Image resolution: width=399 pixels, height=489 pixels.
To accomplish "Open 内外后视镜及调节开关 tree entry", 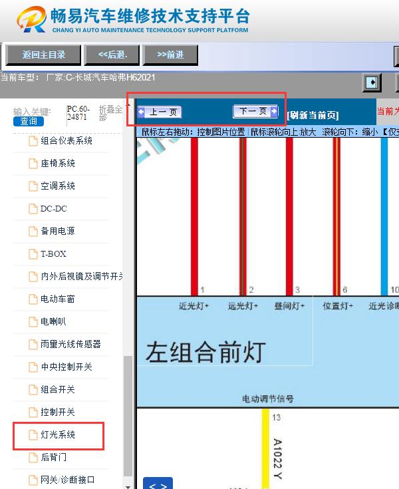I will pyautogui.click(x=82, y=276).
